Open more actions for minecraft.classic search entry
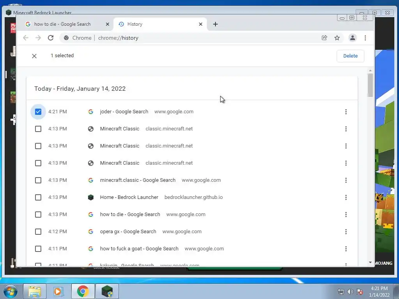The width and height of the screenshot is (399, 299). pyautogui.click(x=346, y=180)
